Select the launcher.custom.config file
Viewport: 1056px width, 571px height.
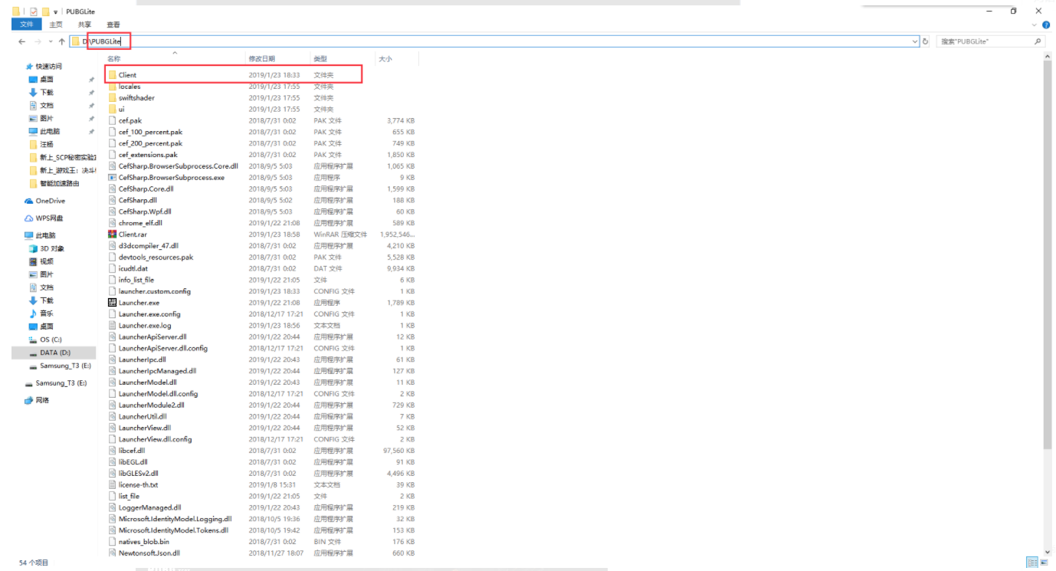point(155,291)
